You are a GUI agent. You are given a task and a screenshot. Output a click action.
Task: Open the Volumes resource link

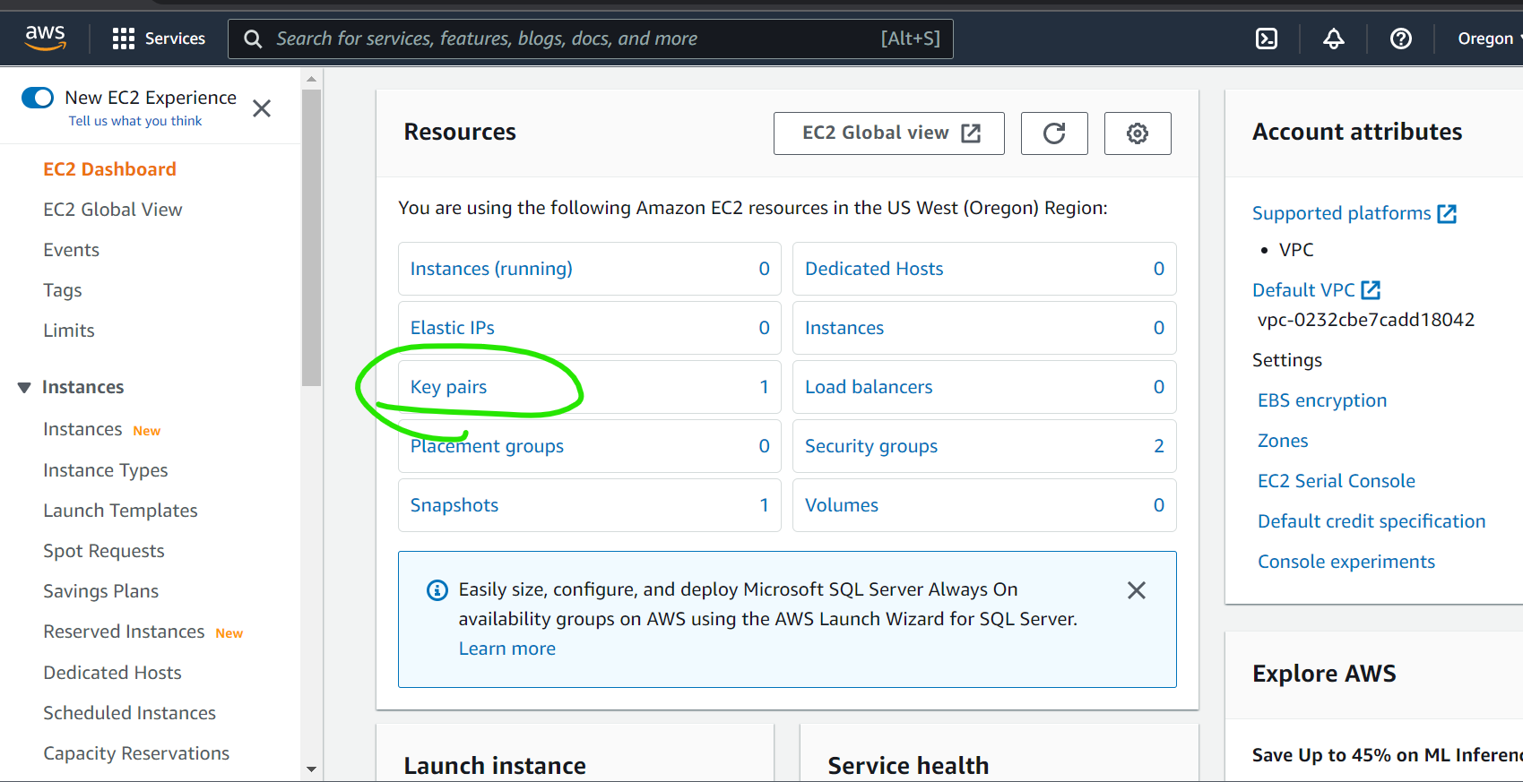pyautogui.click(x=842, y=505)
